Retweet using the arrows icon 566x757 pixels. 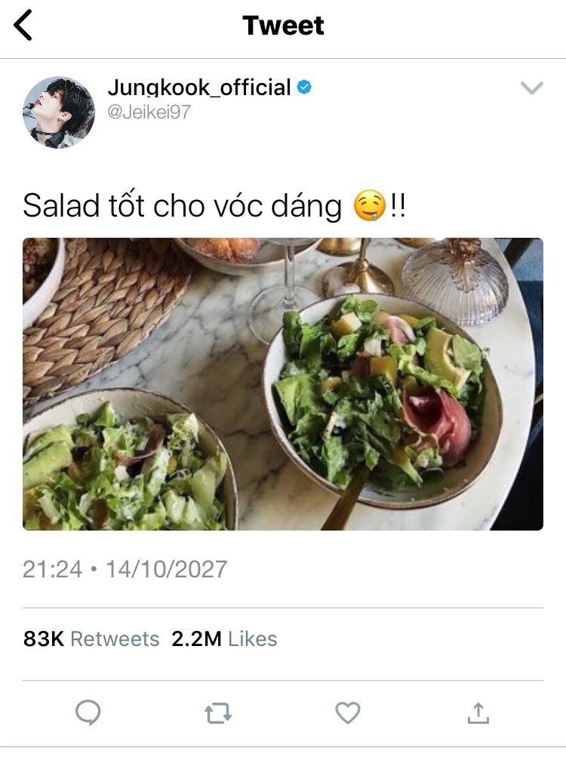pos(218,713)
